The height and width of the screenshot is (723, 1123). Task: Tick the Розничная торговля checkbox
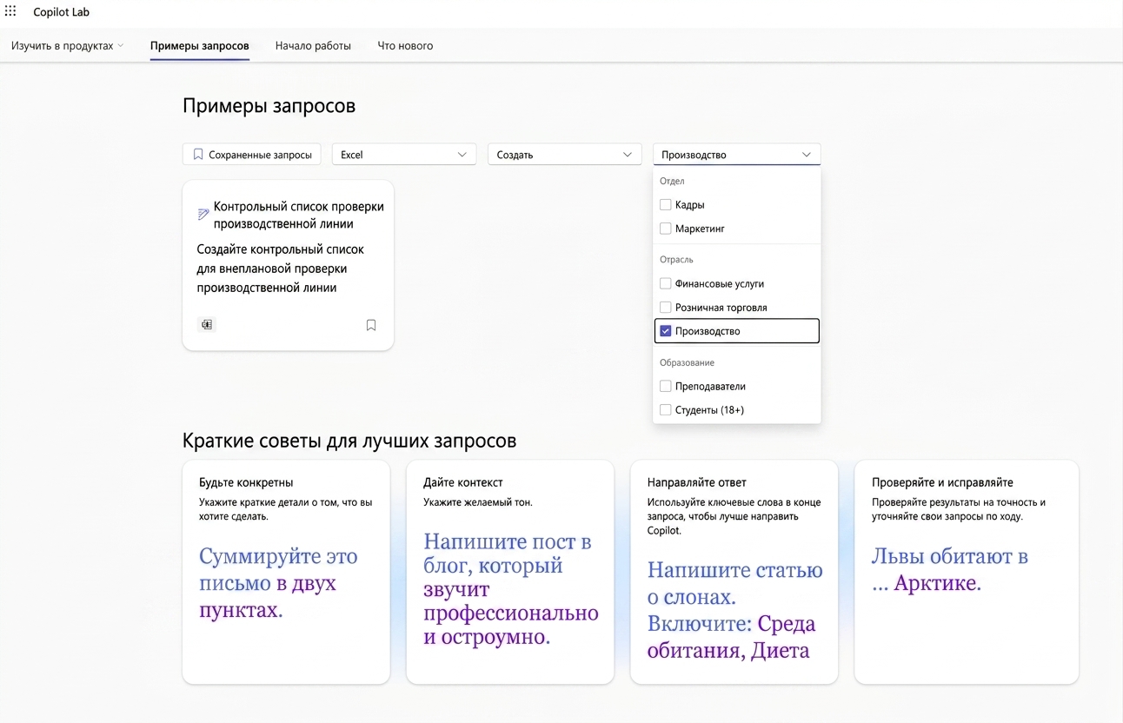coord(665,308)
